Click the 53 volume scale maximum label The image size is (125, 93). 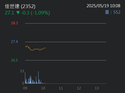pyautogui.click(x=22, y=71)
